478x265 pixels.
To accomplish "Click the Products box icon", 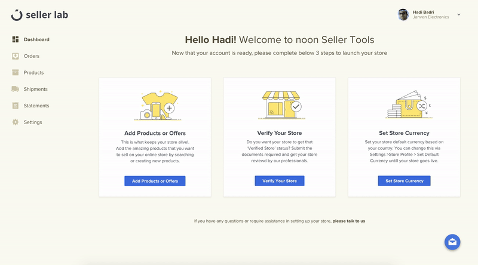I will [16, 72].
